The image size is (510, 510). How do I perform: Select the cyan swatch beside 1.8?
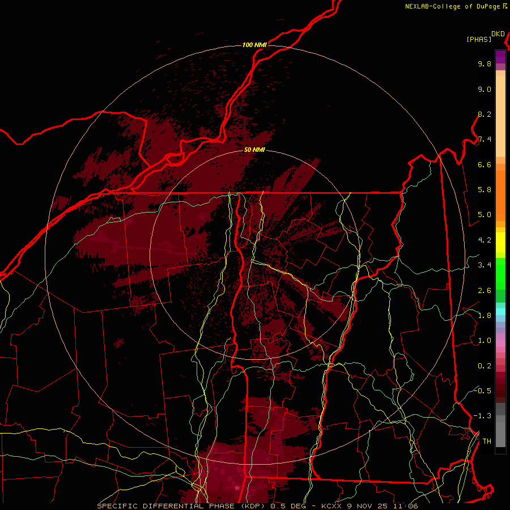click(500, 312)
